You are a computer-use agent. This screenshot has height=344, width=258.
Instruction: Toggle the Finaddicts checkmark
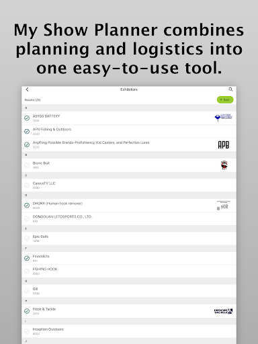tap(27, 258)
